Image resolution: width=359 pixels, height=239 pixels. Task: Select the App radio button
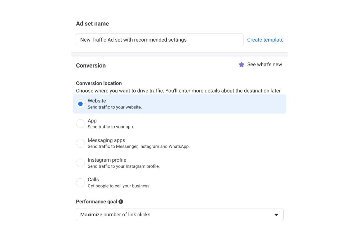[80, 124]
